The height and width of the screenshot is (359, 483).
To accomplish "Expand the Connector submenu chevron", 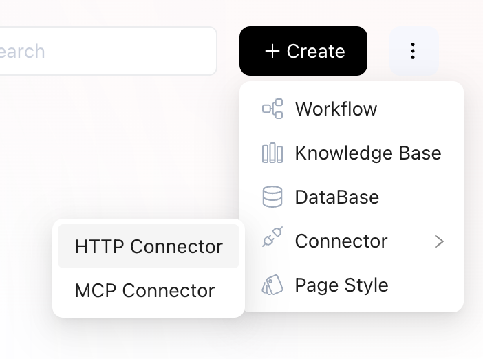I will pos(439,241).
